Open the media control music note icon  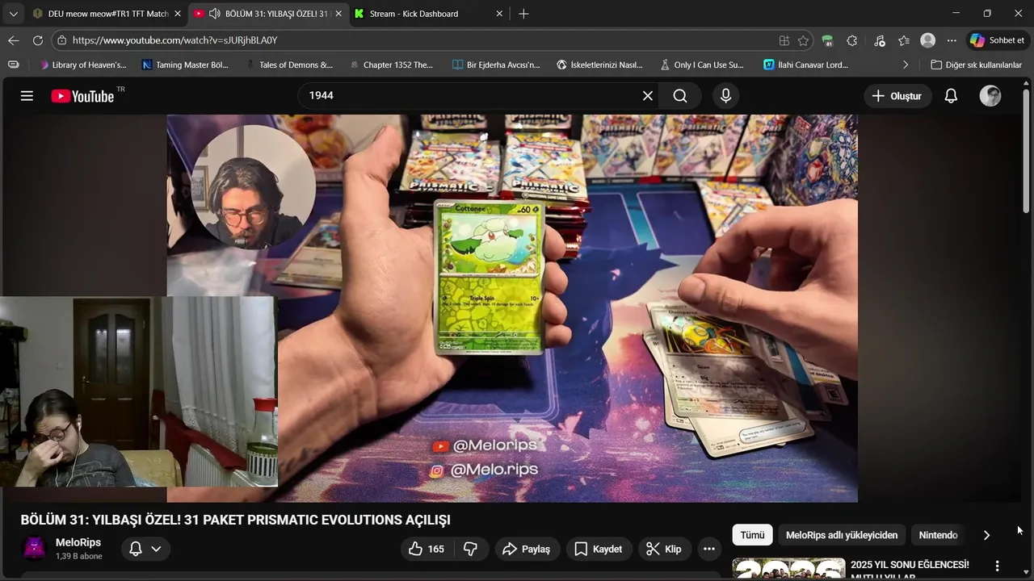coord(879,40)
